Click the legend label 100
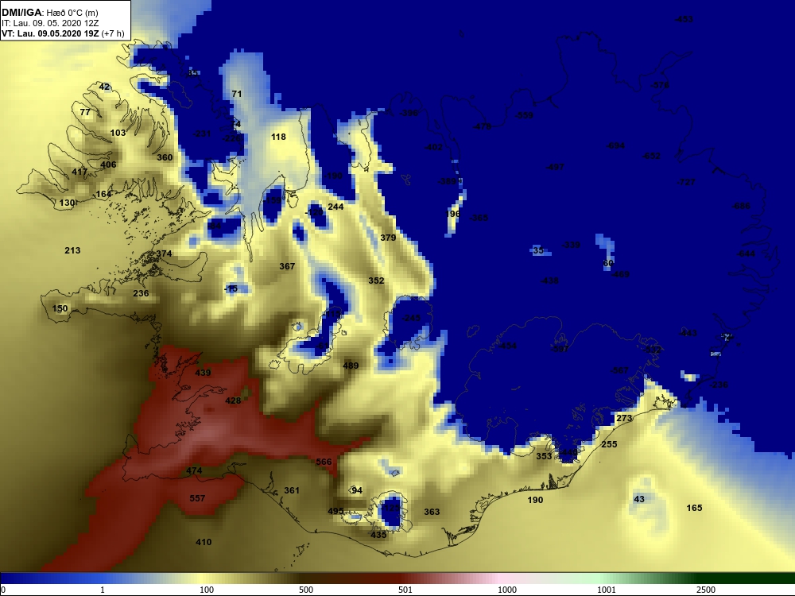 (x=207, y=590)
